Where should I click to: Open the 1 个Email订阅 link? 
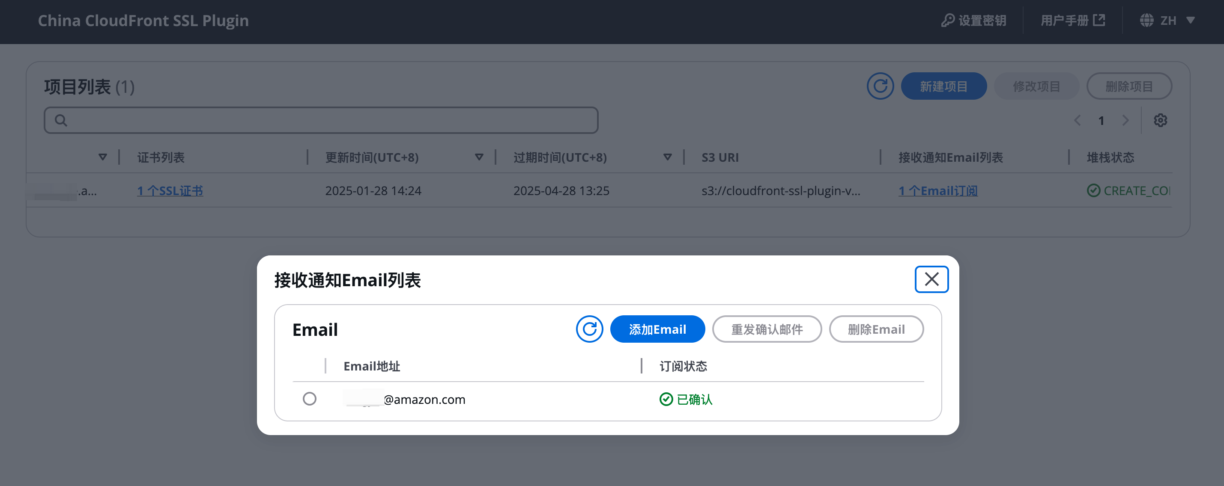938,191
